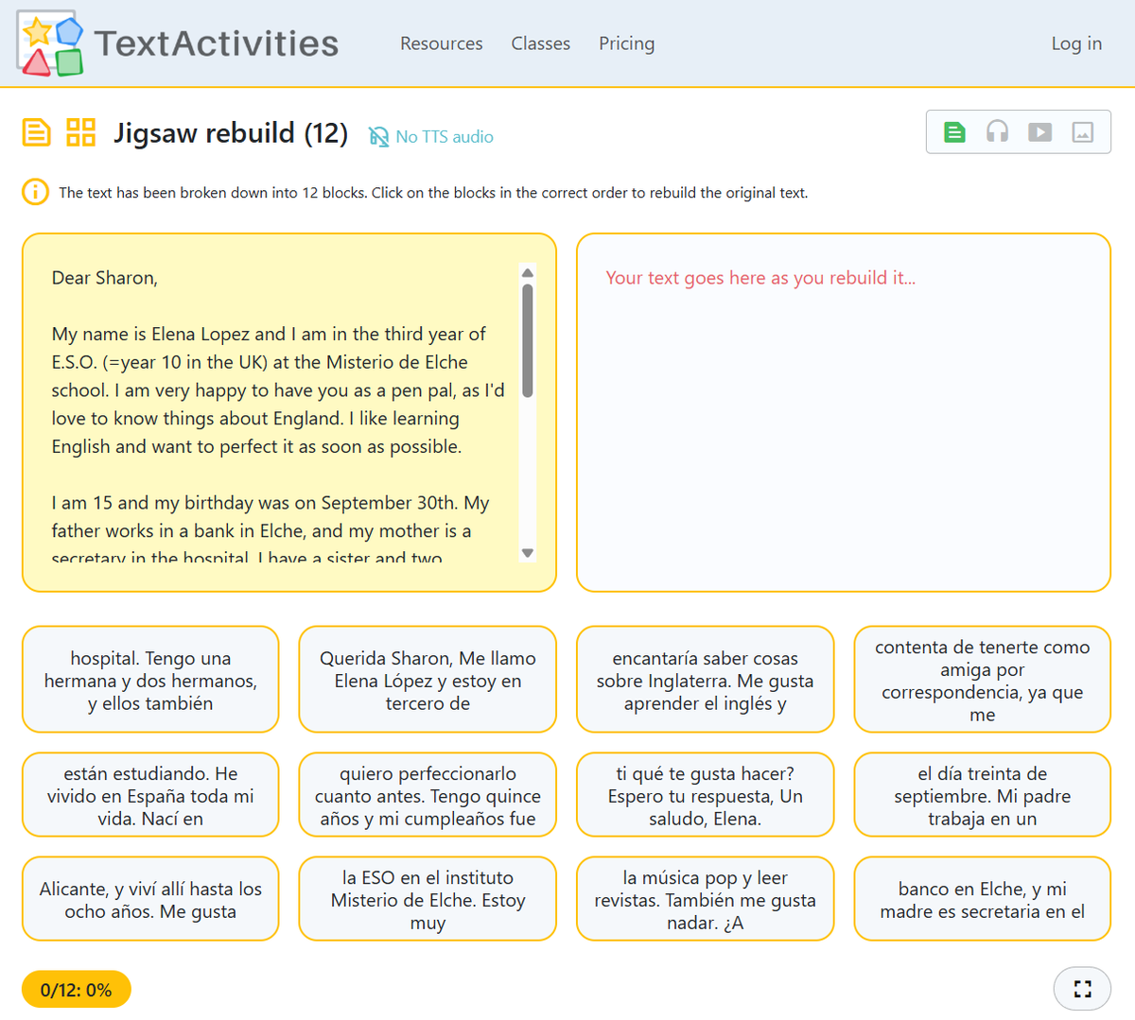1135x1020 pixels.
Task: Select the headphones audio mode icon
Action: [997, 132]
